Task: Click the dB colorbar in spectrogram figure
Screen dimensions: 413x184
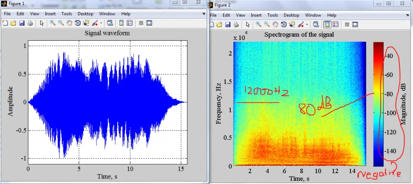Action: (x=378, y=104)
